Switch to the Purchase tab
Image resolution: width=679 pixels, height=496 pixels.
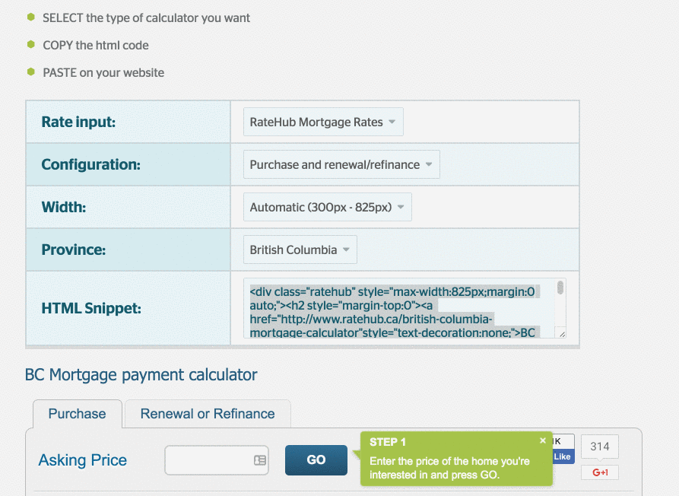(x=77, y=414)
